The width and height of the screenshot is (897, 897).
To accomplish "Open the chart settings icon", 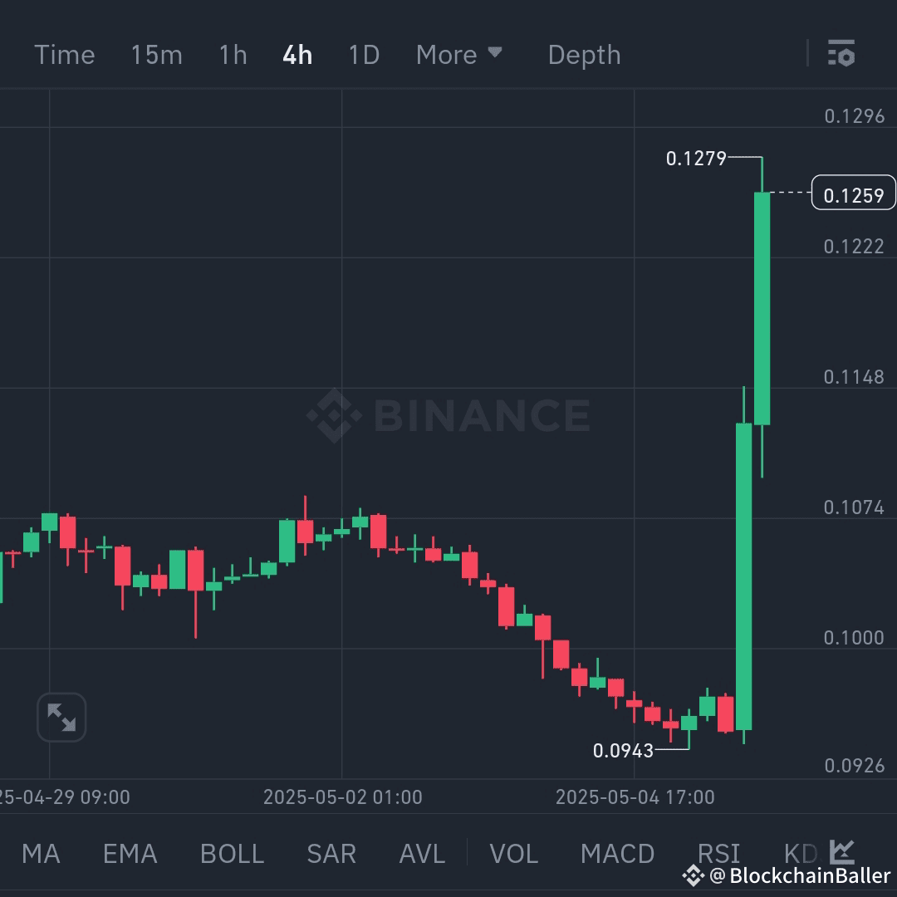I will tap(842, 54).
